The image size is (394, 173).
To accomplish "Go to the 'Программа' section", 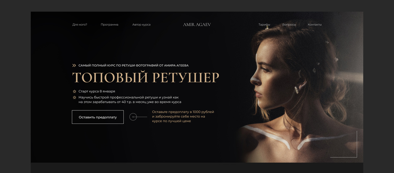I will click(x=109, y=25).
